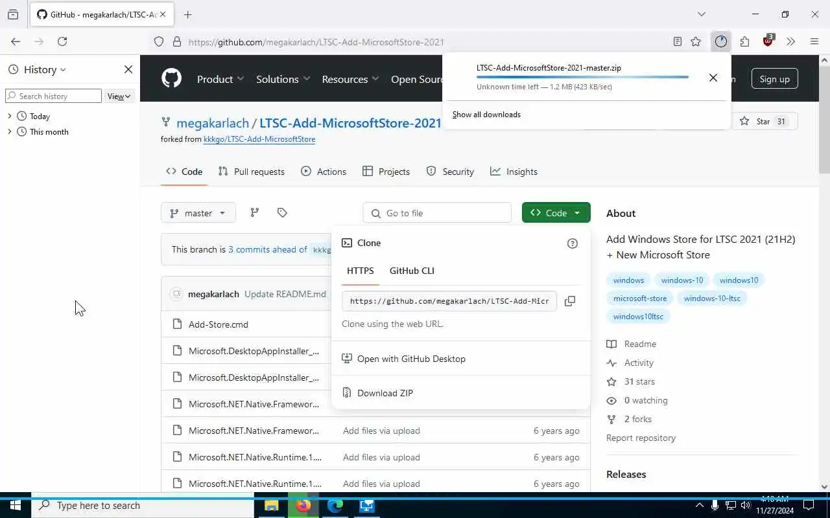This screenshot has width=830, height=518.
Task: Click the Sign up button
Action: pos(774,79)
